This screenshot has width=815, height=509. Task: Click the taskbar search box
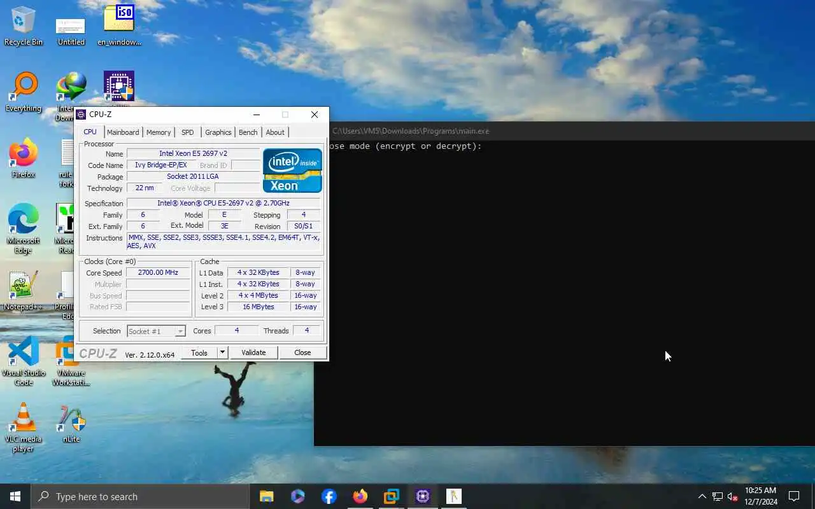140,496
